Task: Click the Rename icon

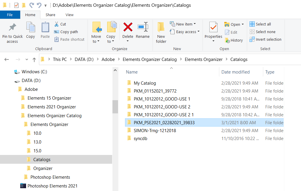Action: click(x=143, y=27)
